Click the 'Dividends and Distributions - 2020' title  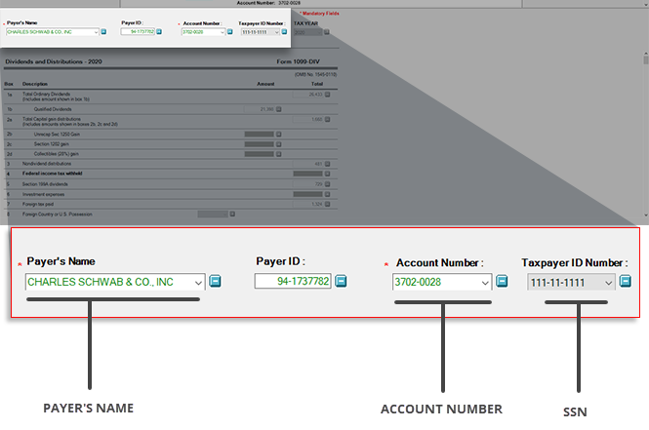click(54, 61)
